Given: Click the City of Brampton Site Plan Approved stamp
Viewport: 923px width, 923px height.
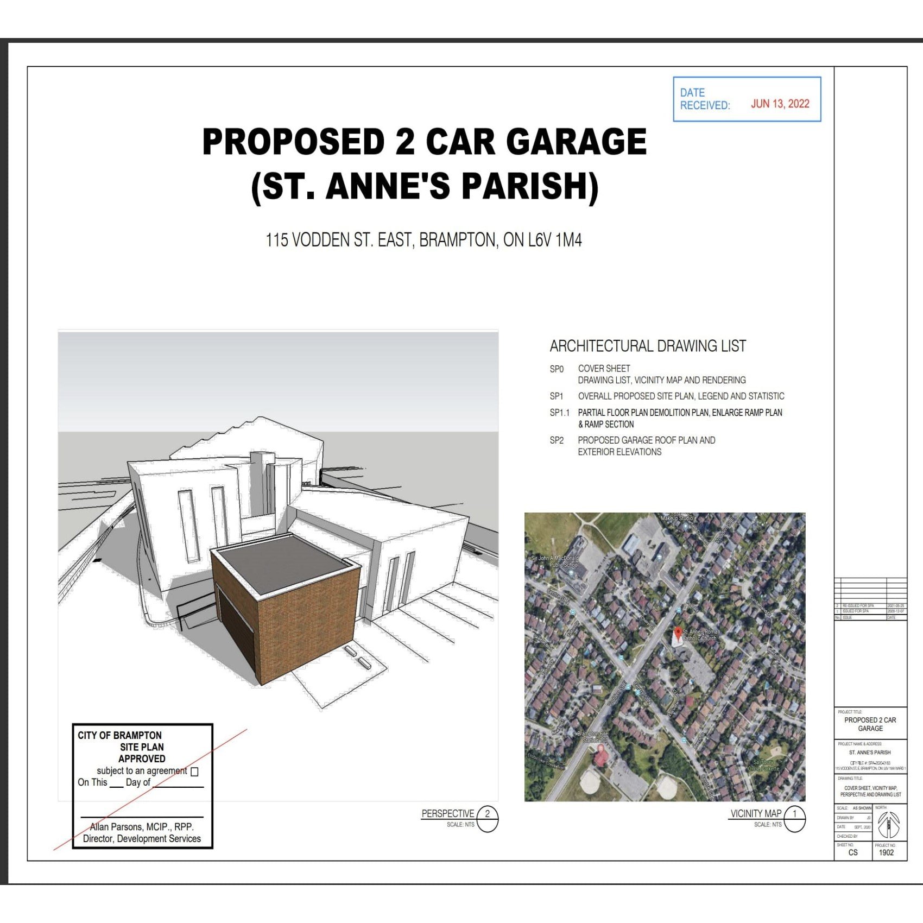Looking at the screenshot, I should point(142,747).
